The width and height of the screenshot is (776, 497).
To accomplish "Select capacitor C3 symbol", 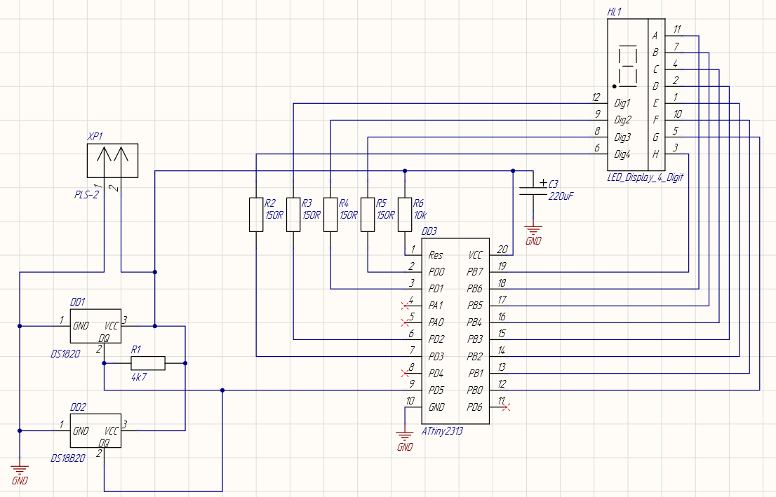I will pos(533,191).
